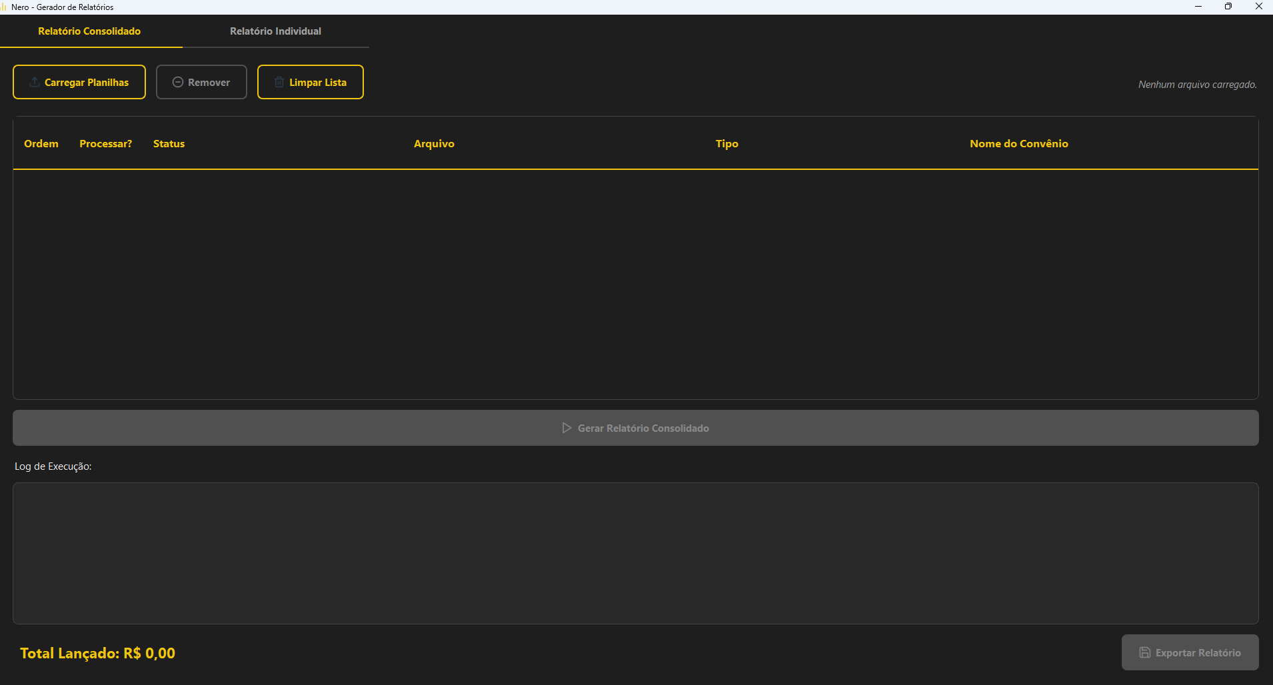This screenshot has height=685, width=1273.
Task: Click the Tipo column header
Action: (x=726, y=144)
